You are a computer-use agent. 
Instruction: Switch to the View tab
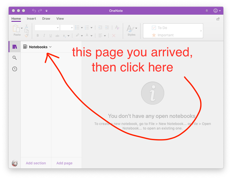click(x=60, y=19)
